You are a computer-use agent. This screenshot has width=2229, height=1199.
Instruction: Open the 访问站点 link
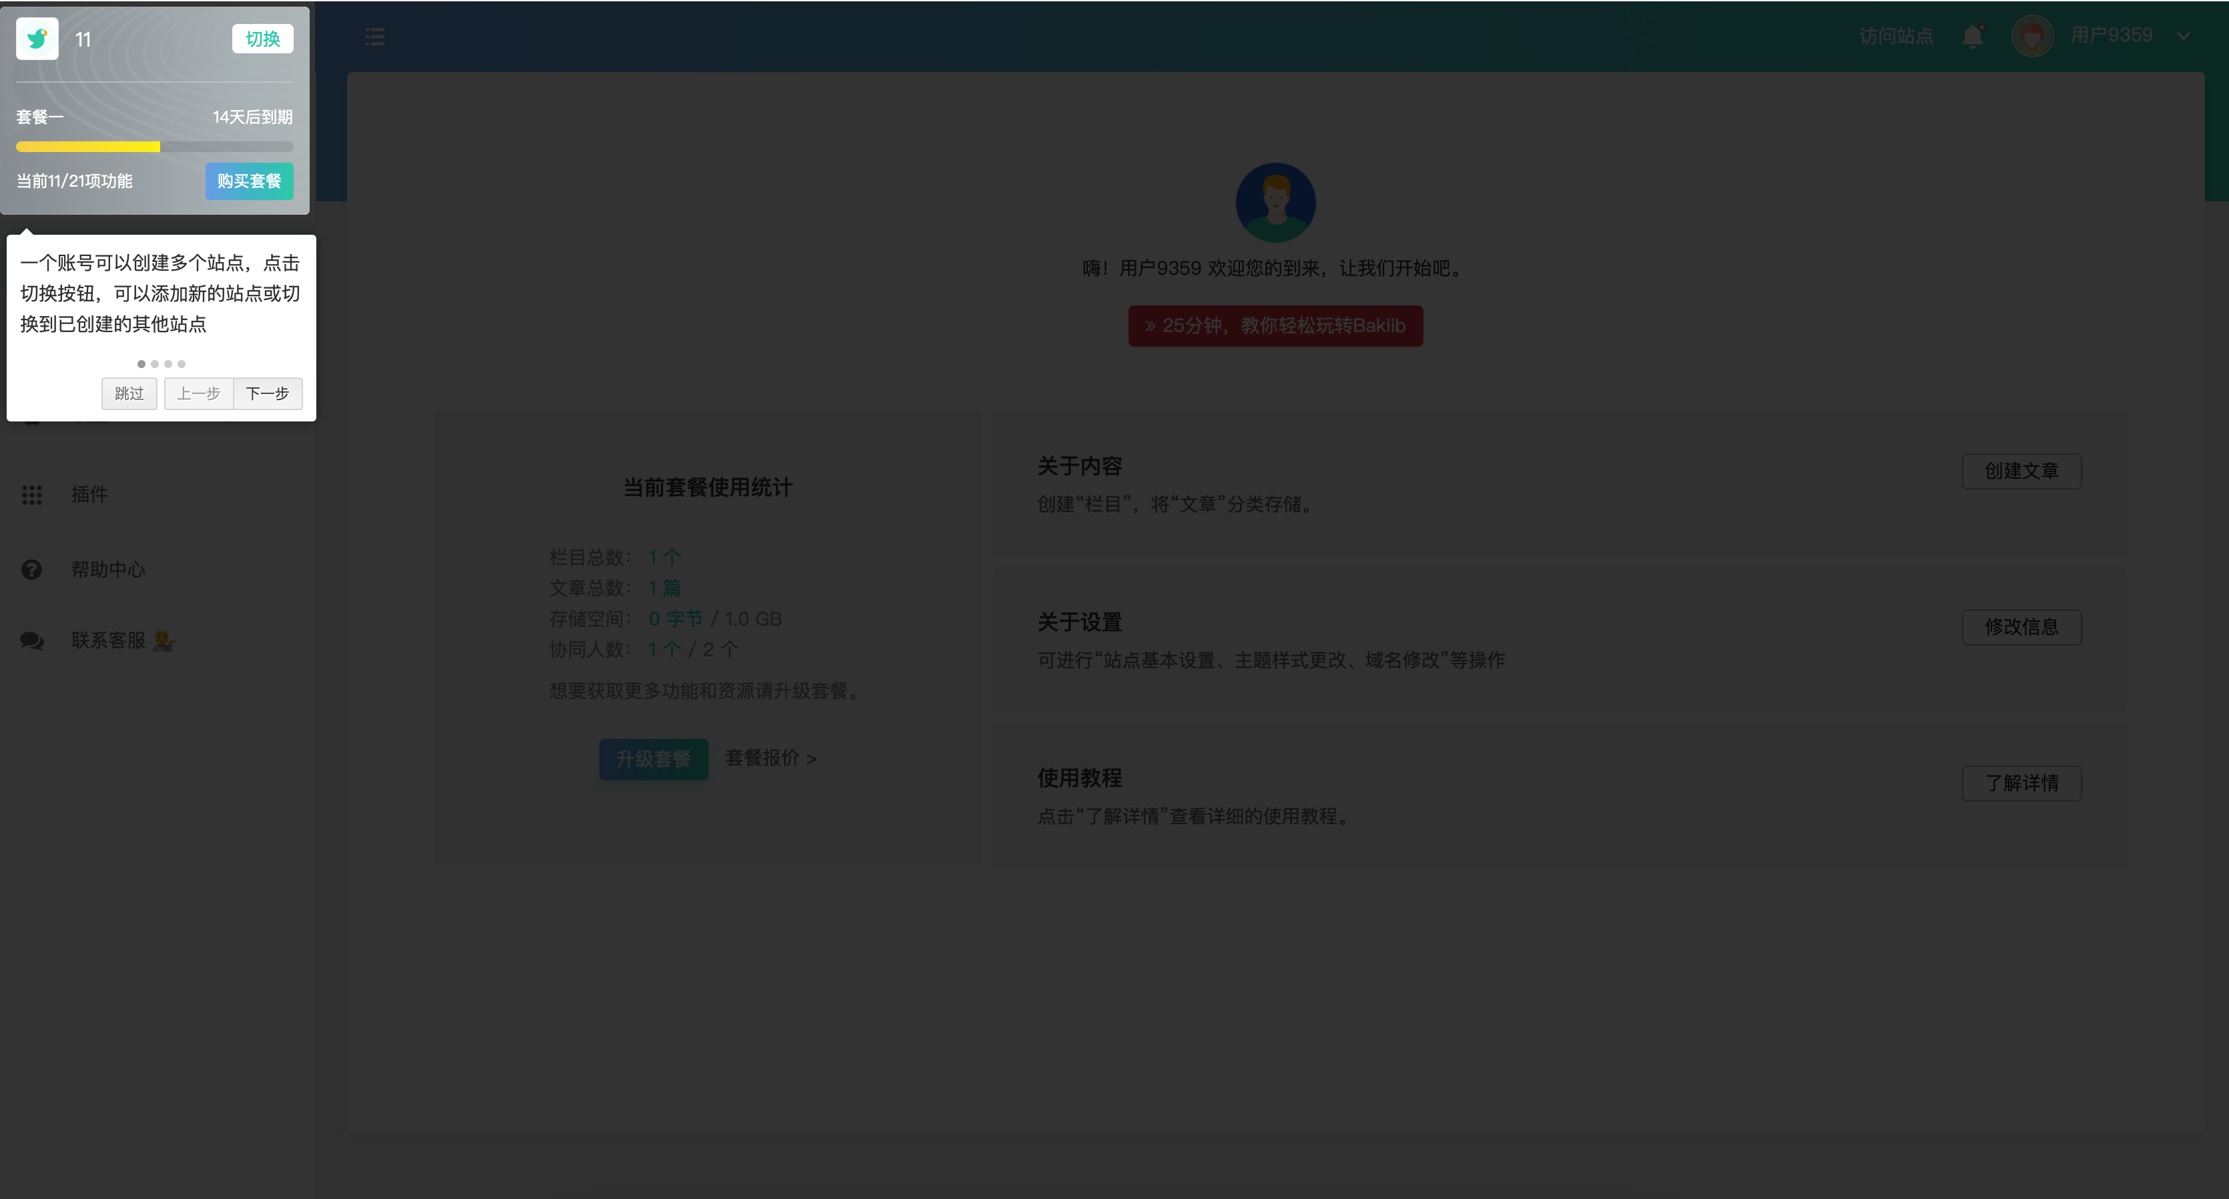click(1897, 36)
